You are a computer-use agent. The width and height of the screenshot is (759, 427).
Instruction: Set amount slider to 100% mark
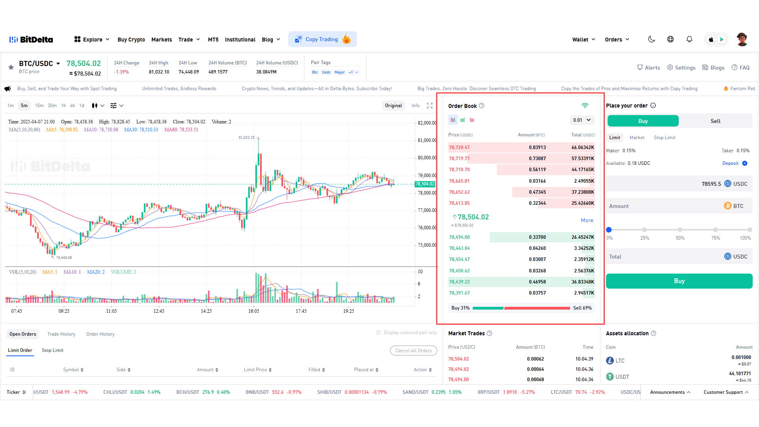click(750, 230)
